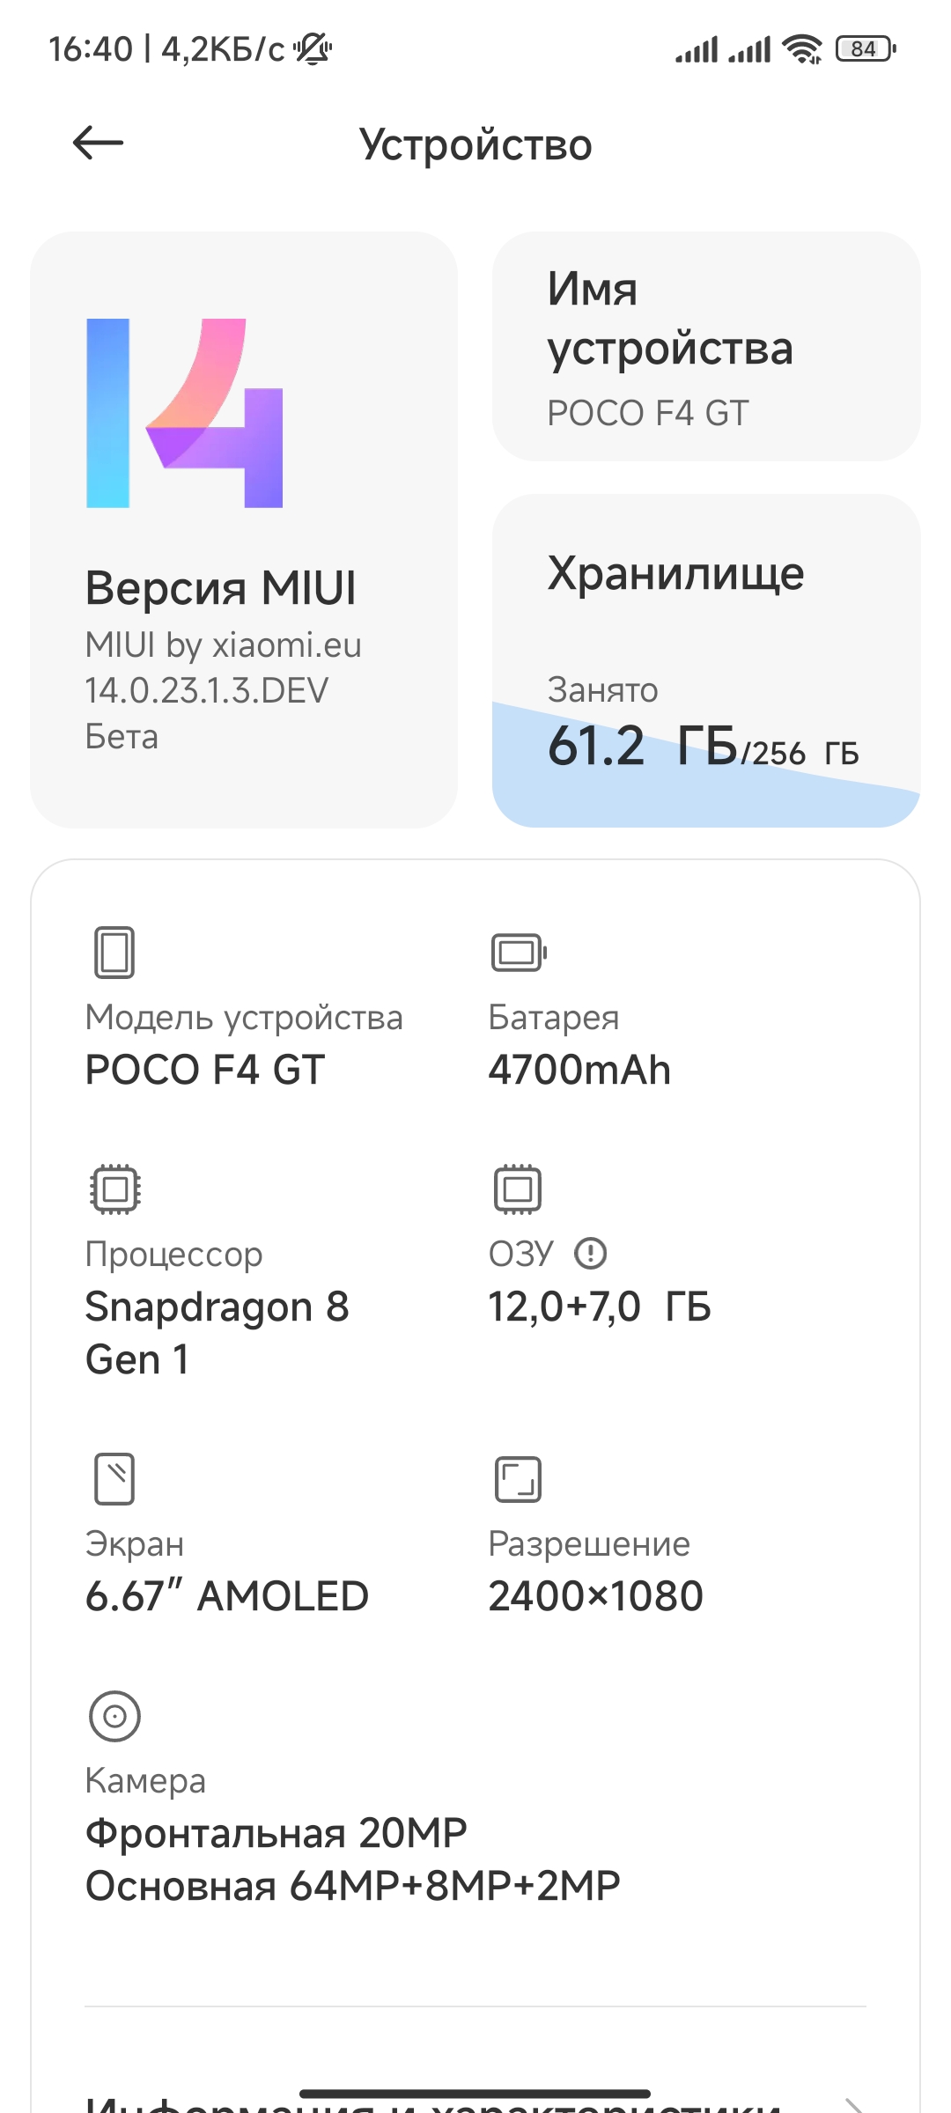The image size is (951, 2113).
Task: Click the battery icon above Батарея
Action: coord(519,952)
